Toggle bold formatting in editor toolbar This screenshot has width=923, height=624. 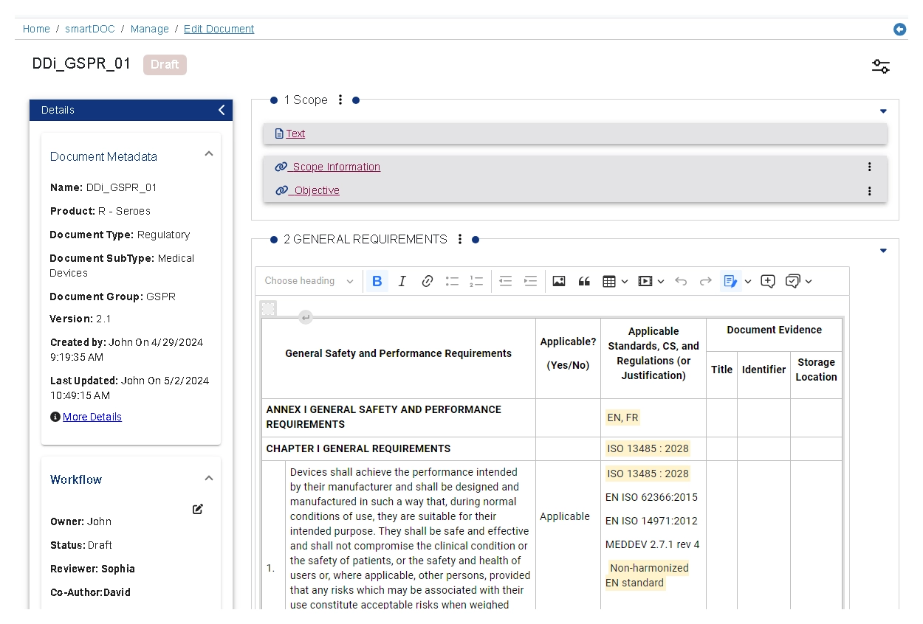pos(377,281)
